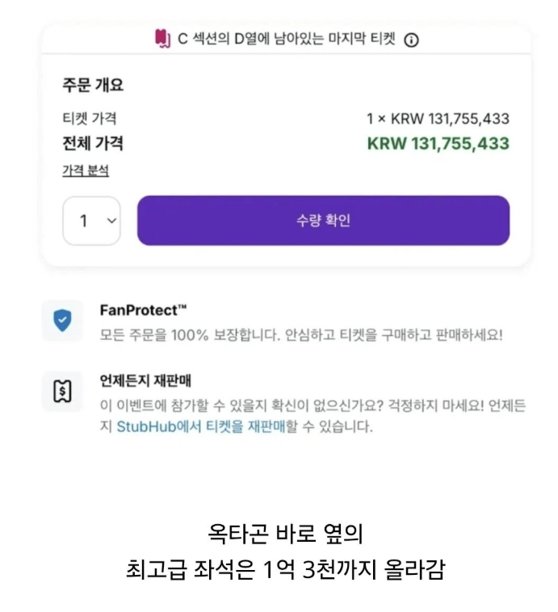Screen dimensions: 558x612
Task: Click the 언제든지 재판매 heading
Action: click(145, 380)
